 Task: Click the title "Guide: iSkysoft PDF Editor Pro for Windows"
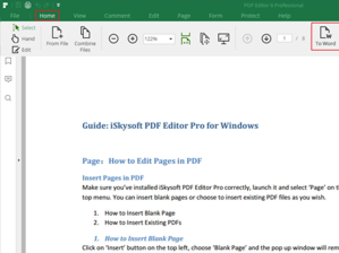pos(170,126)
